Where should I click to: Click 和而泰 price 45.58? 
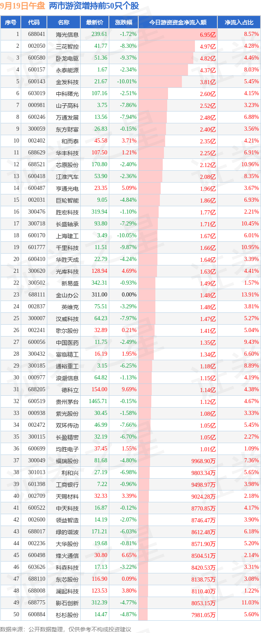tap(101, 141)
